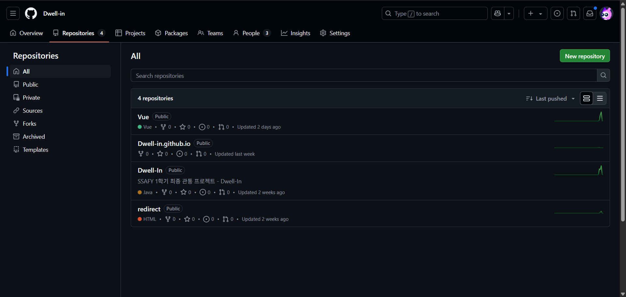
Task: Open pull requests icon in header
Action: pos(574,13)
